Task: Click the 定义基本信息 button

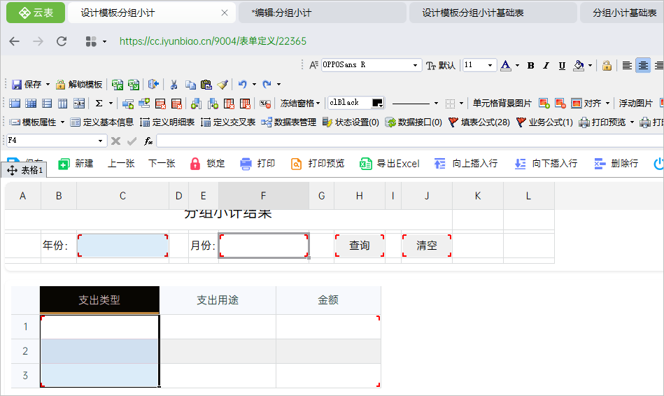Action: [101, 122]
